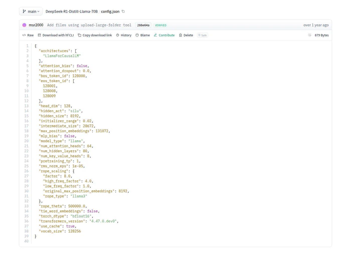Click the VERIFIED badge

tap(160, 25)
